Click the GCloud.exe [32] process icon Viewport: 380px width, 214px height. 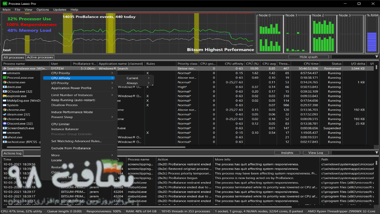point(4,91)
